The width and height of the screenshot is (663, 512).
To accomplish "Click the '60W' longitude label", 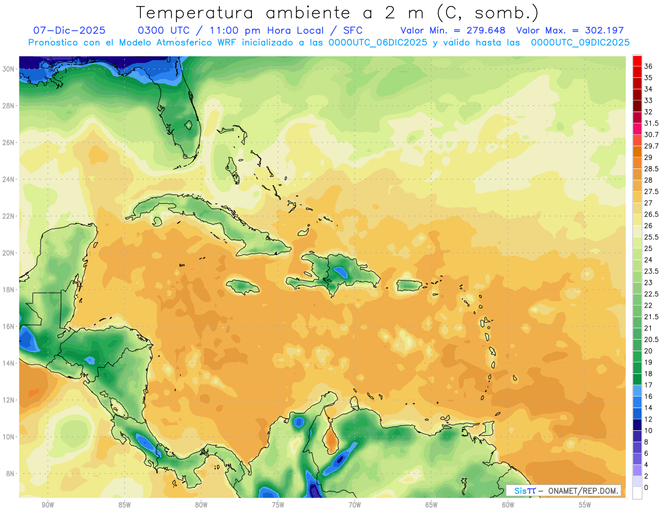I will (x=508, y=505).
